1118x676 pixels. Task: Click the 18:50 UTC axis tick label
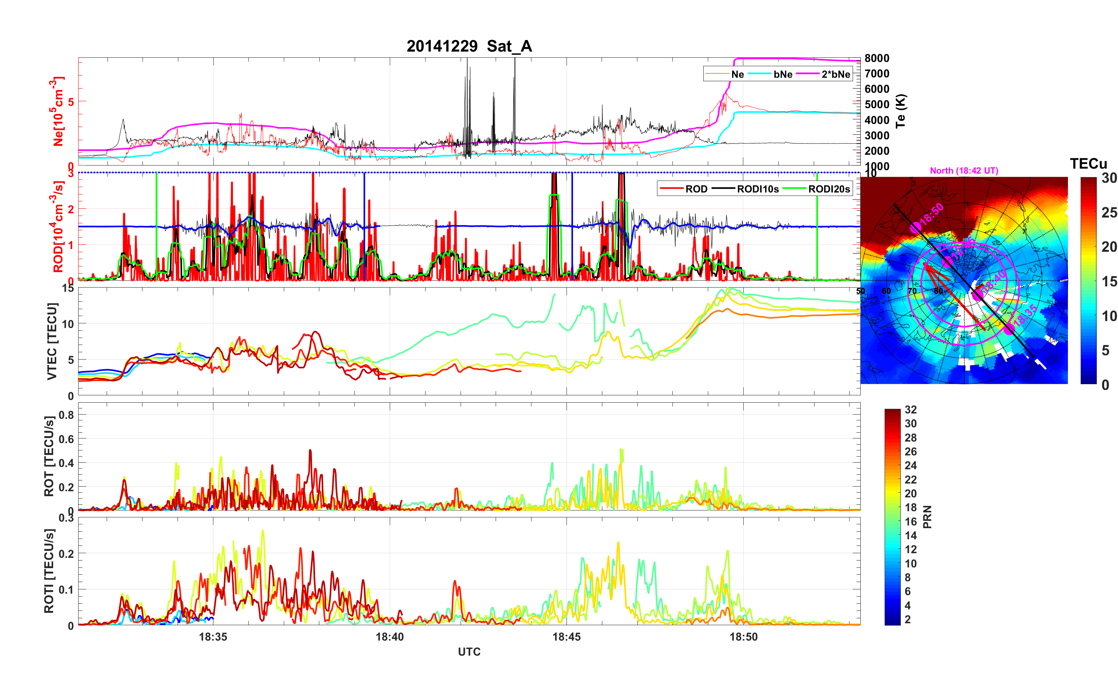pyautogui.click(x=743, y=636)
